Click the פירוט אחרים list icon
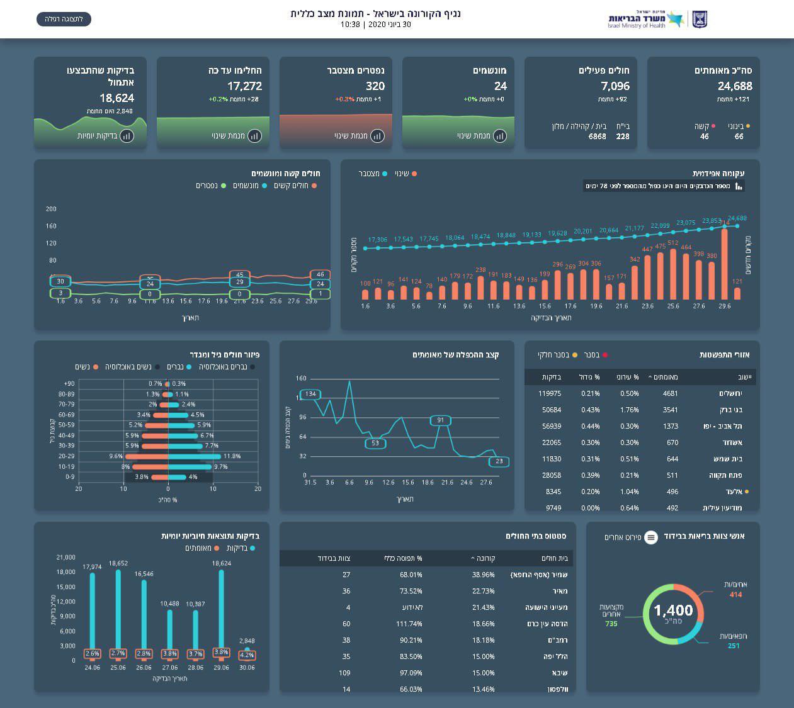This screenshot has height=708, width=794. 651,537
